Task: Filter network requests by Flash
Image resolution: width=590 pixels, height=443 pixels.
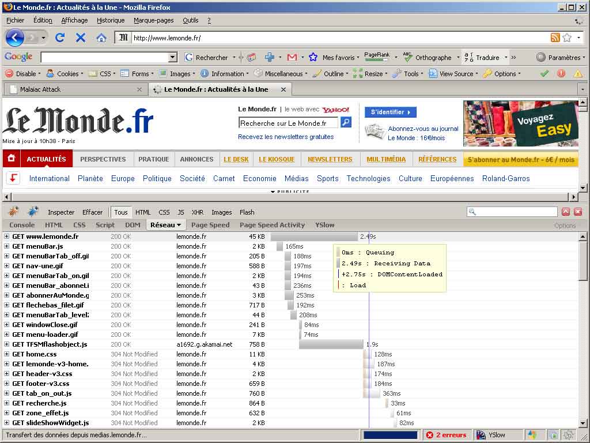Action: (x=247, y=212)
